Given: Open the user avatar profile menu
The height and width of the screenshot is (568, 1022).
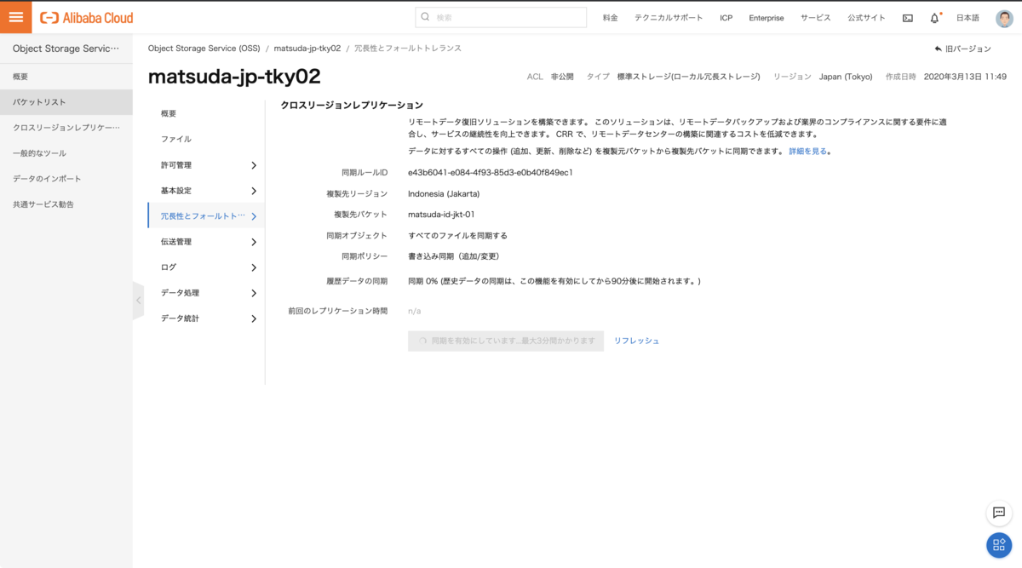Looking at the screenshot, I should (x=1004, y=18).
